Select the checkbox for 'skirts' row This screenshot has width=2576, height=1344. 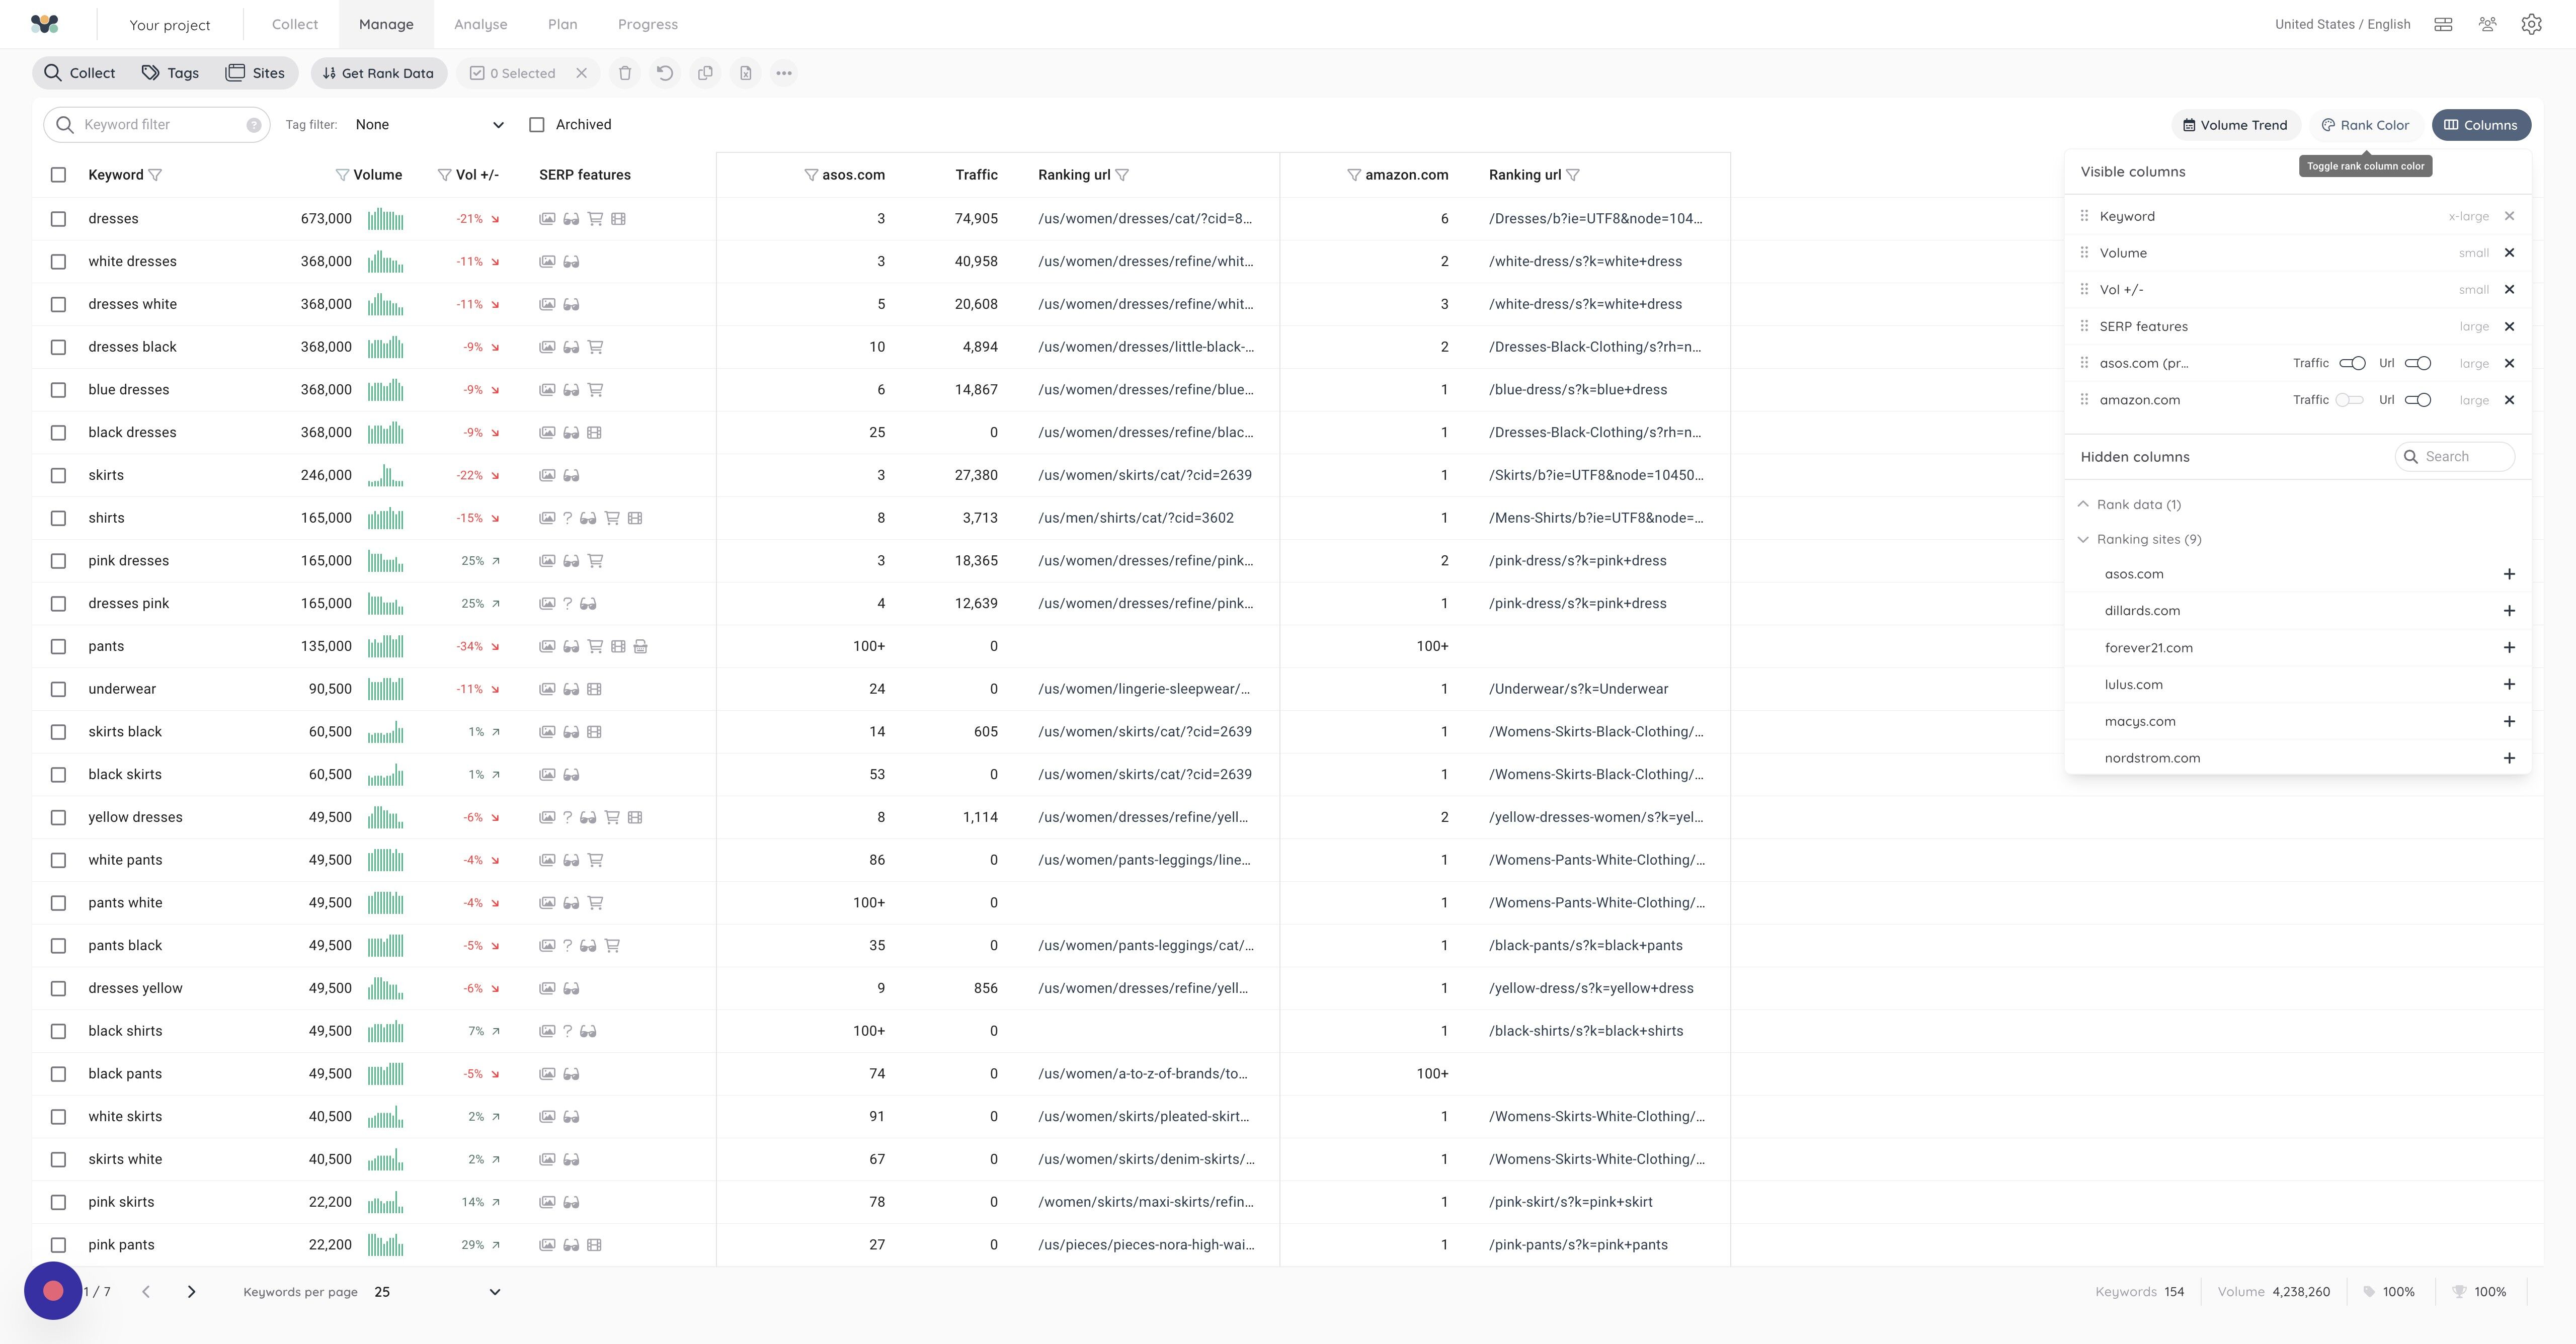pyautogui.click(x=58, y=475)
